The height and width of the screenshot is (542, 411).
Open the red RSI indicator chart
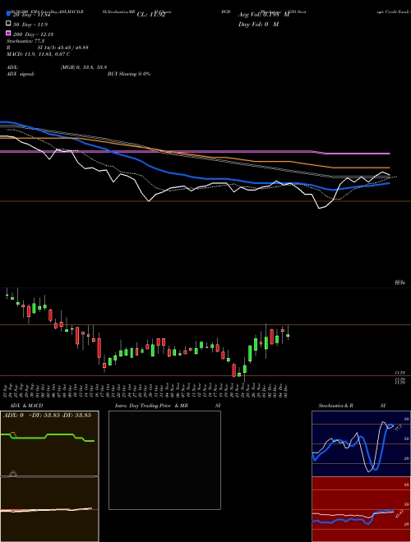361,509
